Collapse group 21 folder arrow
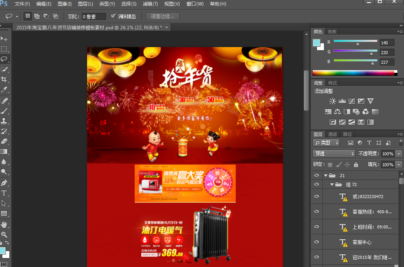Screen dimensions: 404x267 click(326, 176)
